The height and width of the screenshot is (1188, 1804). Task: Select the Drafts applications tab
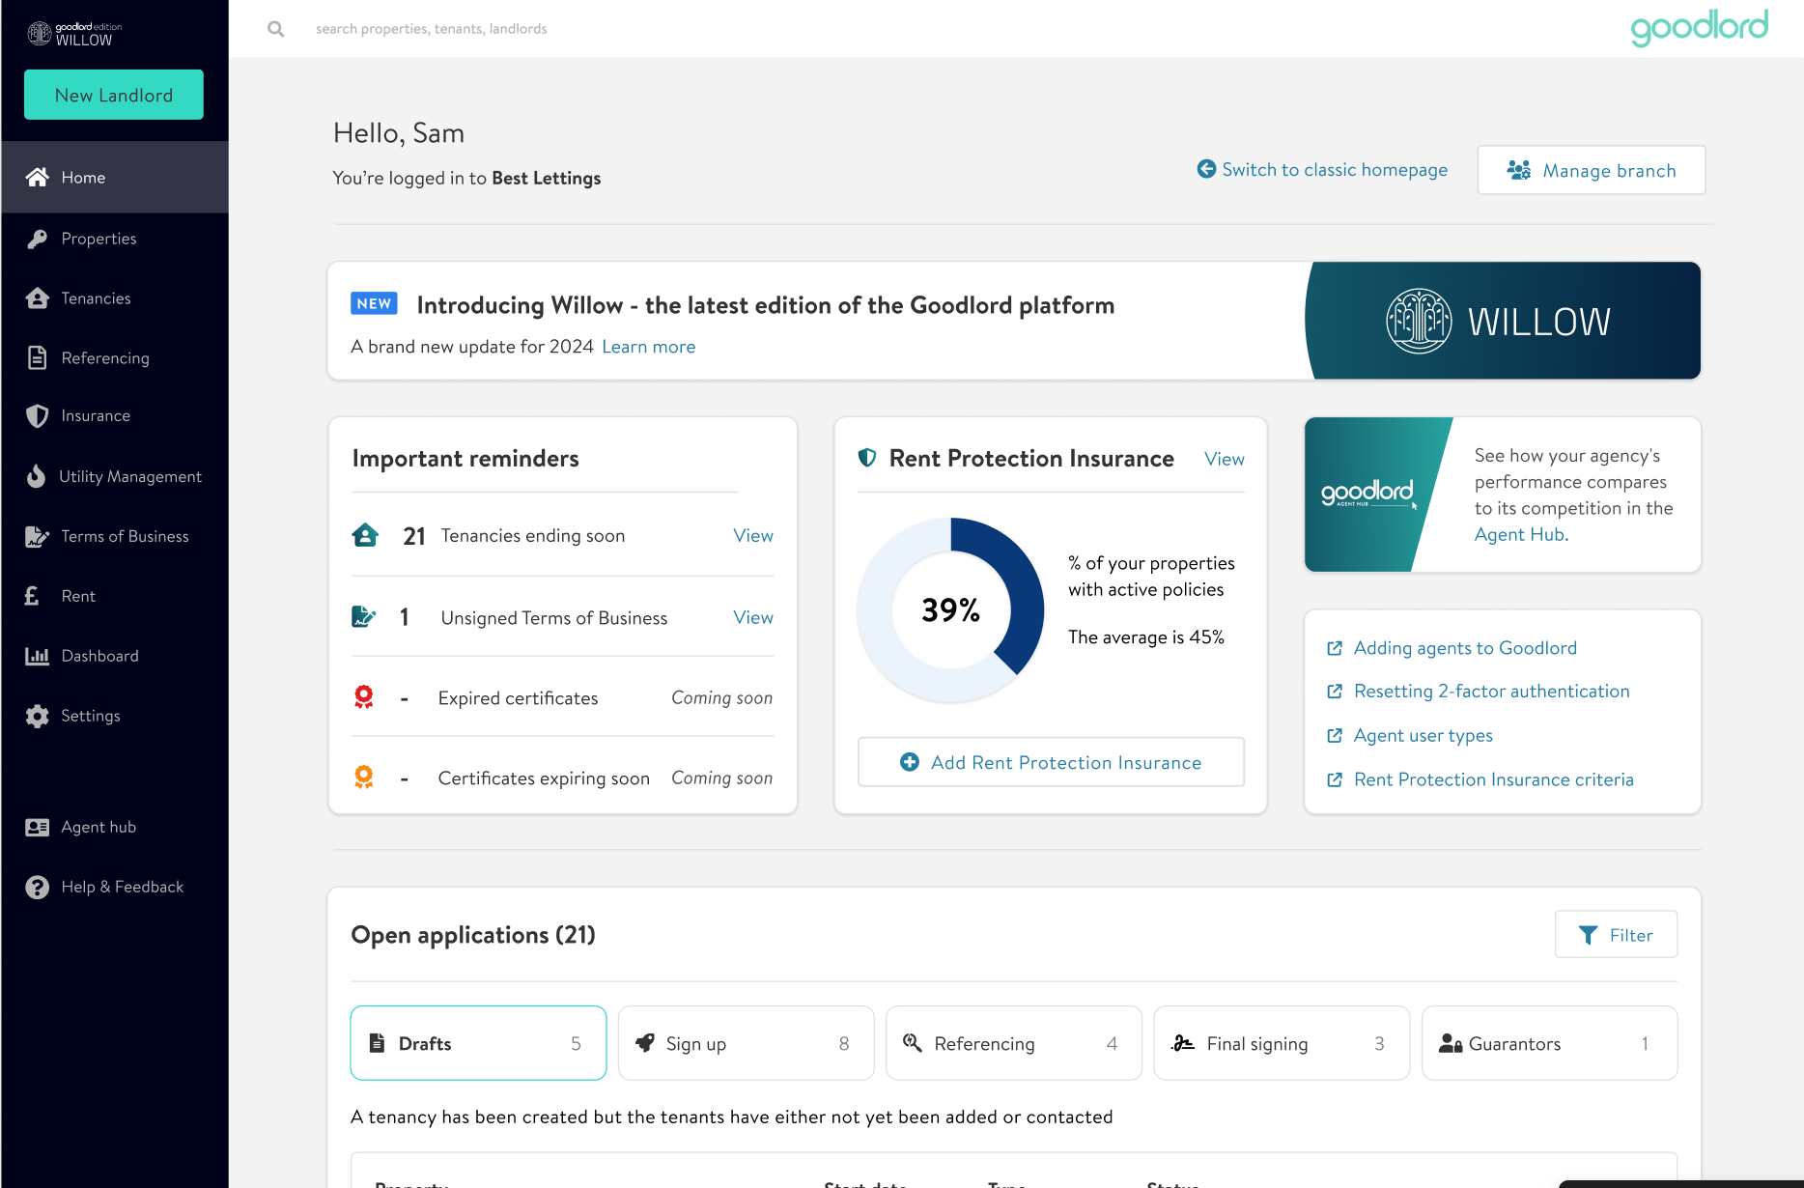(478, 1043)
